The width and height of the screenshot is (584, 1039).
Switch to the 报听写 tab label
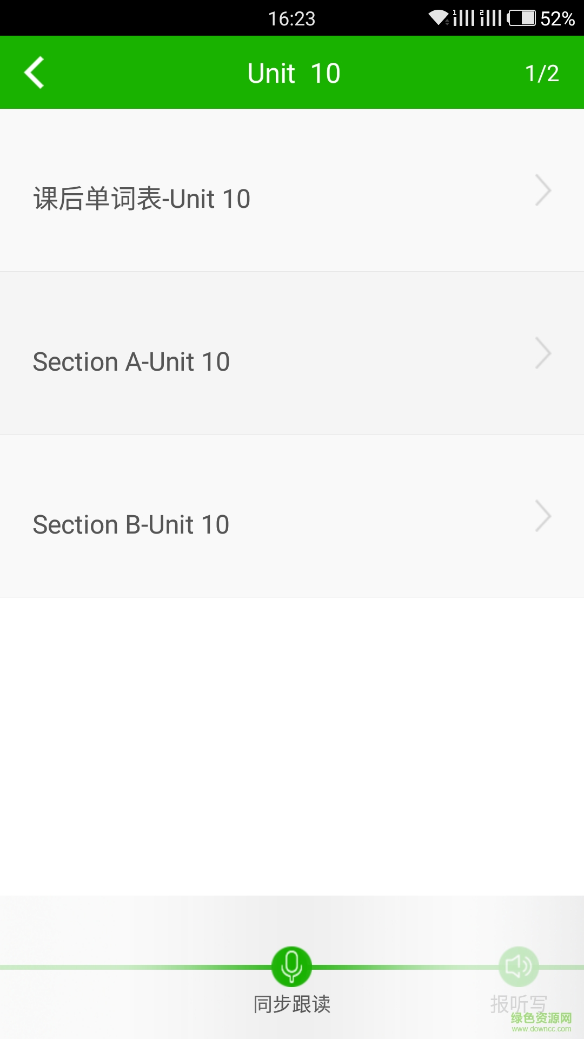(x=518, y=1003)
